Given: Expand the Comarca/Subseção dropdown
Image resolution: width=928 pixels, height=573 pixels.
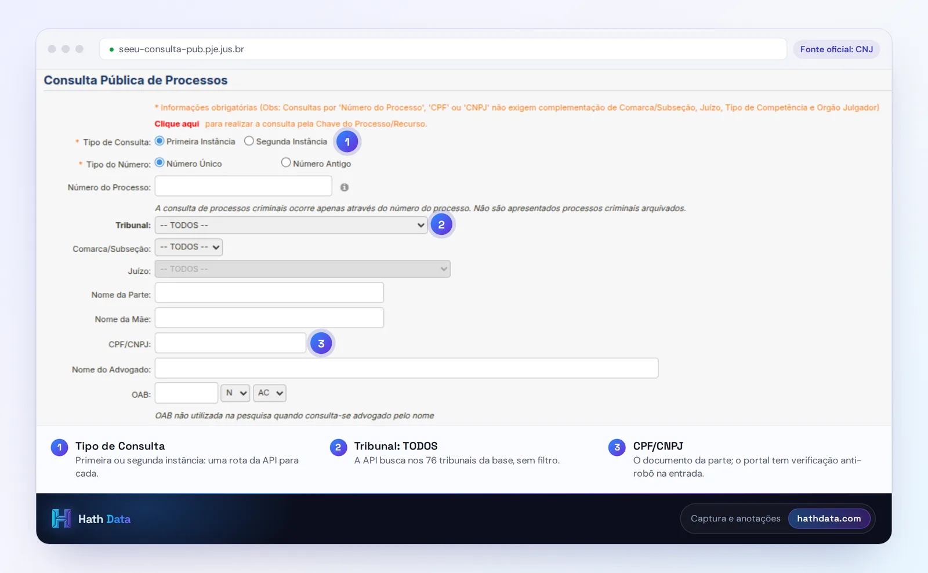Looking at the screenshot, I should coord(188,247).
